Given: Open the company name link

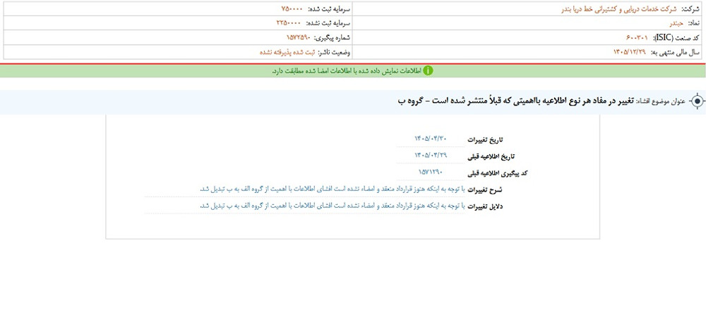Looking at the screenshot, I should coord(620,9).
